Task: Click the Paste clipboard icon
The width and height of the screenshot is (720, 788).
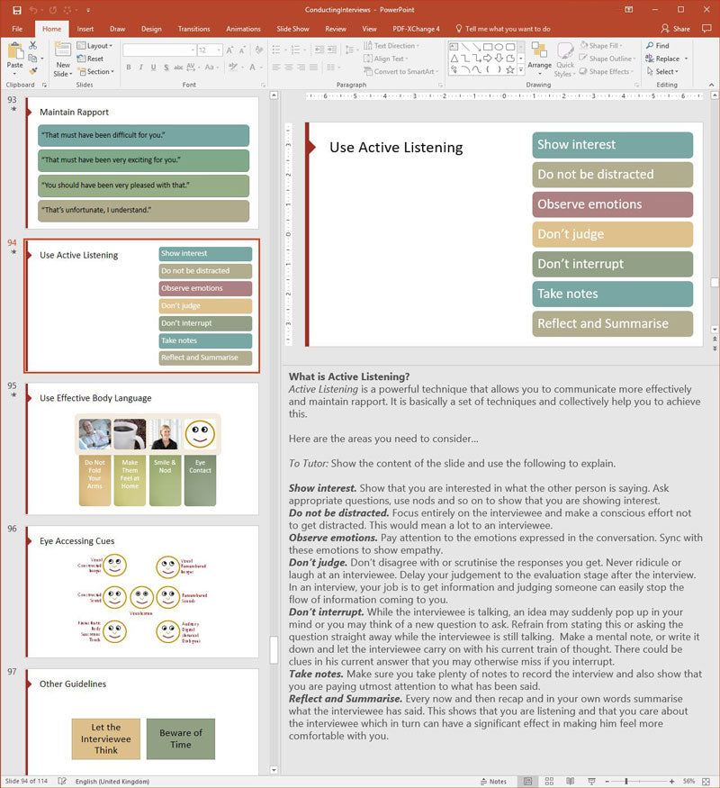Action: click(x=15, y=51)
